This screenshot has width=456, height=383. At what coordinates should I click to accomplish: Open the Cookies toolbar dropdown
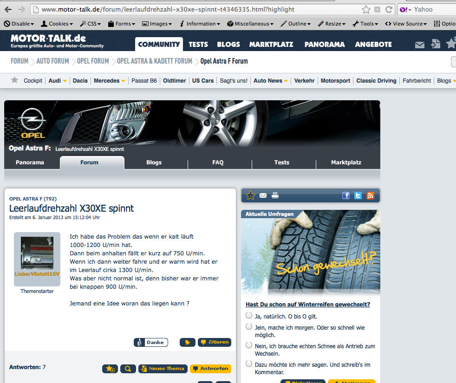(57, 24)
